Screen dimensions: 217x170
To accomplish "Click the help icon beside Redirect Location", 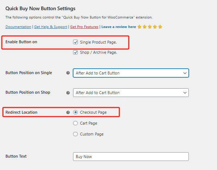I will (68, 113).
